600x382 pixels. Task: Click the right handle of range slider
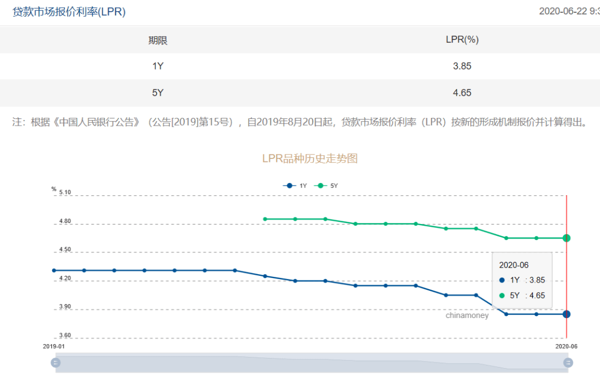click(568, 363)
